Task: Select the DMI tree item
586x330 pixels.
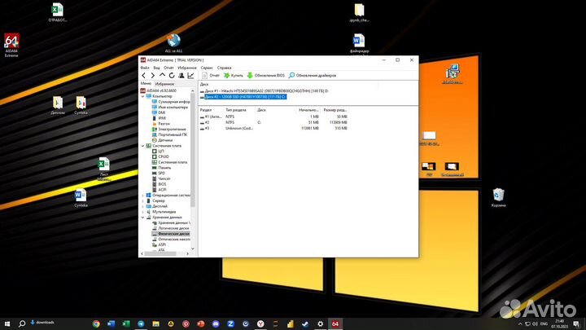Action: pos(159,112)
